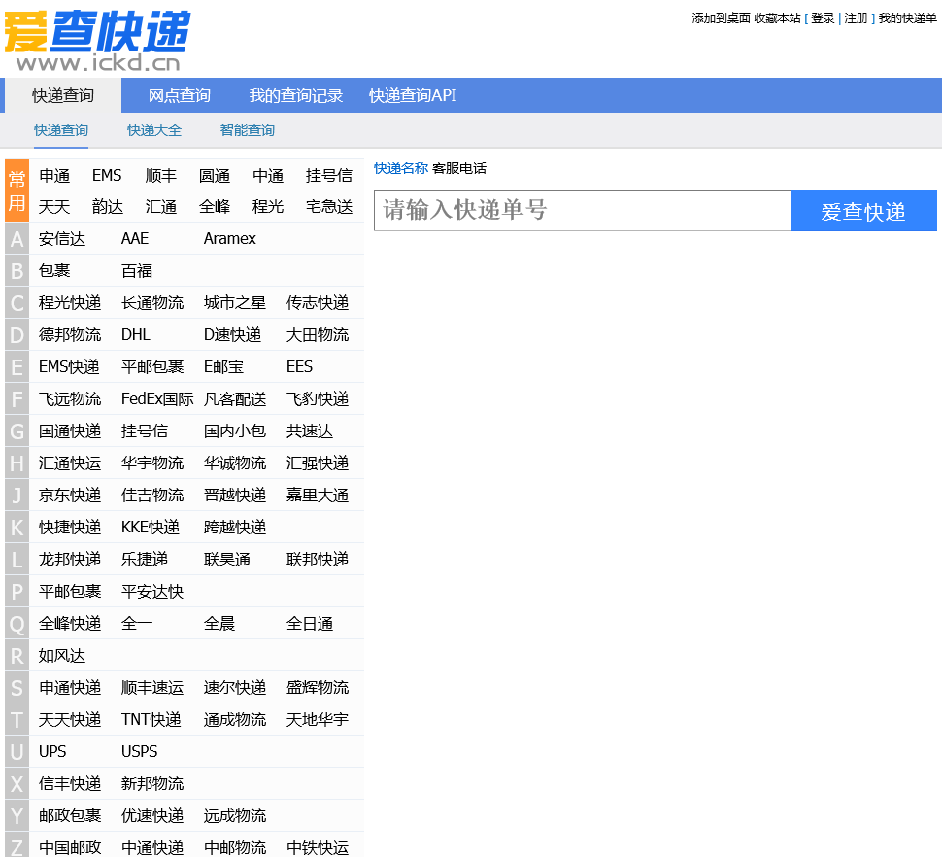The height and width of the screenshot is (857, 942).
Task: Click the 登录 link
Action: pos(823,18)
